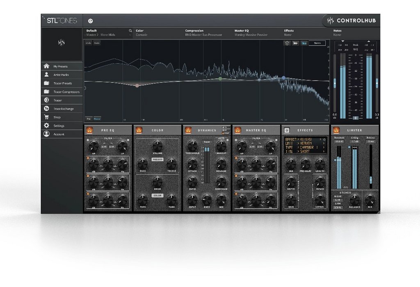Adjust Limiter Release vertical slider handle
The height and width of the screenshot is (287, 420).
pyautogui.click(x=371, y=179)
